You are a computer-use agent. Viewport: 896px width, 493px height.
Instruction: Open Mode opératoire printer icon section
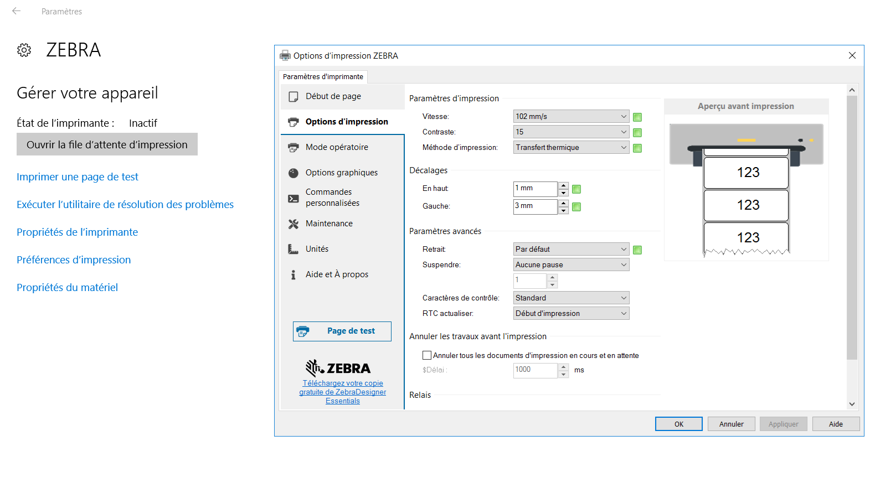(293, 148)
